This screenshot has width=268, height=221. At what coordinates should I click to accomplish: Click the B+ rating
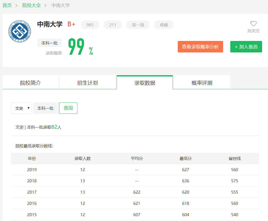point(71,24)
